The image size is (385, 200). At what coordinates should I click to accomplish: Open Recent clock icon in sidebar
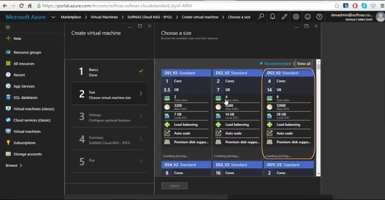point(8,75)
